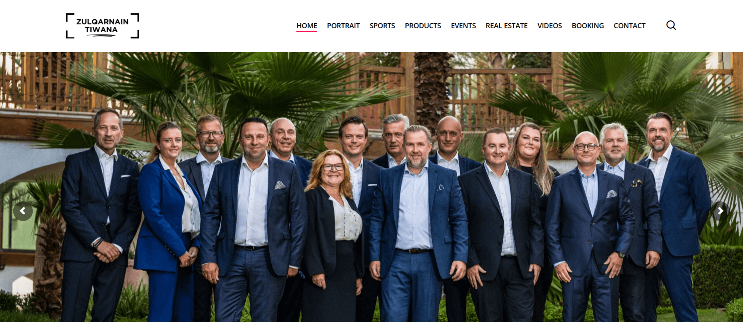
Task: Open the PORTRAIT menu item
Action: pos(343,26)
